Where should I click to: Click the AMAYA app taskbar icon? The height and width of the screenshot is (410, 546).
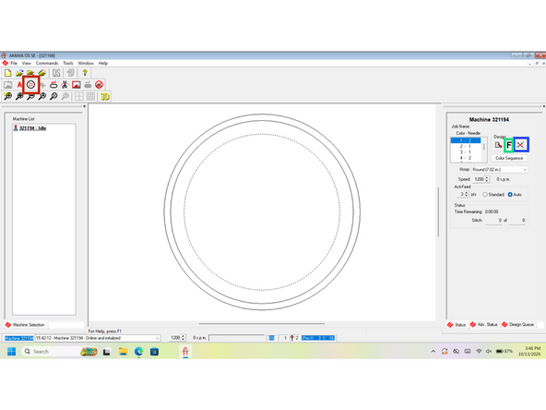185,352
